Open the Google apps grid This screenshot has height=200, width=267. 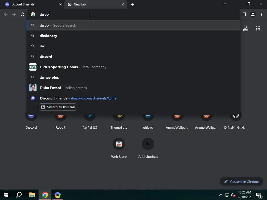pos(258,28)
